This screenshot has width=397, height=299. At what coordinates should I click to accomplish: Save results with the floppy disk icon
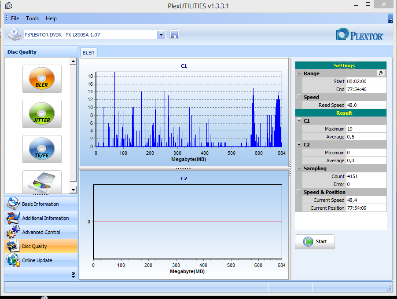coord(174,35)
